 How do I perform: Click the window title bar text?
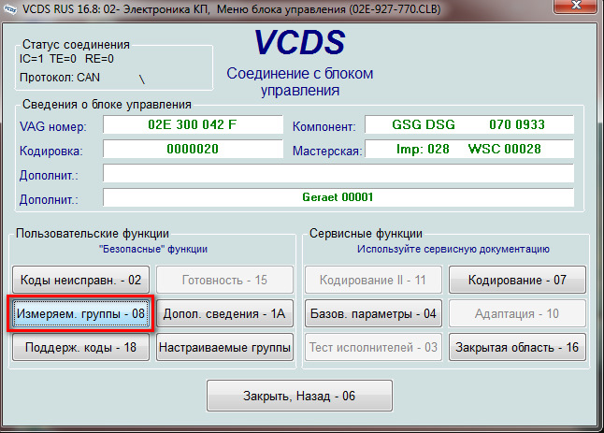tap(232, 8)
